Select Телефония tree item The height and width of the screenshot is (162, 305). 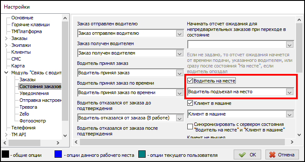coord(23,128)
